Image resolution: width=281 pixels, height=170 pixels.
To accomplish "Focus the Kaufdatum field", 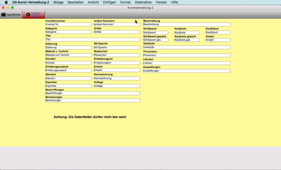I will pos(218,32).
